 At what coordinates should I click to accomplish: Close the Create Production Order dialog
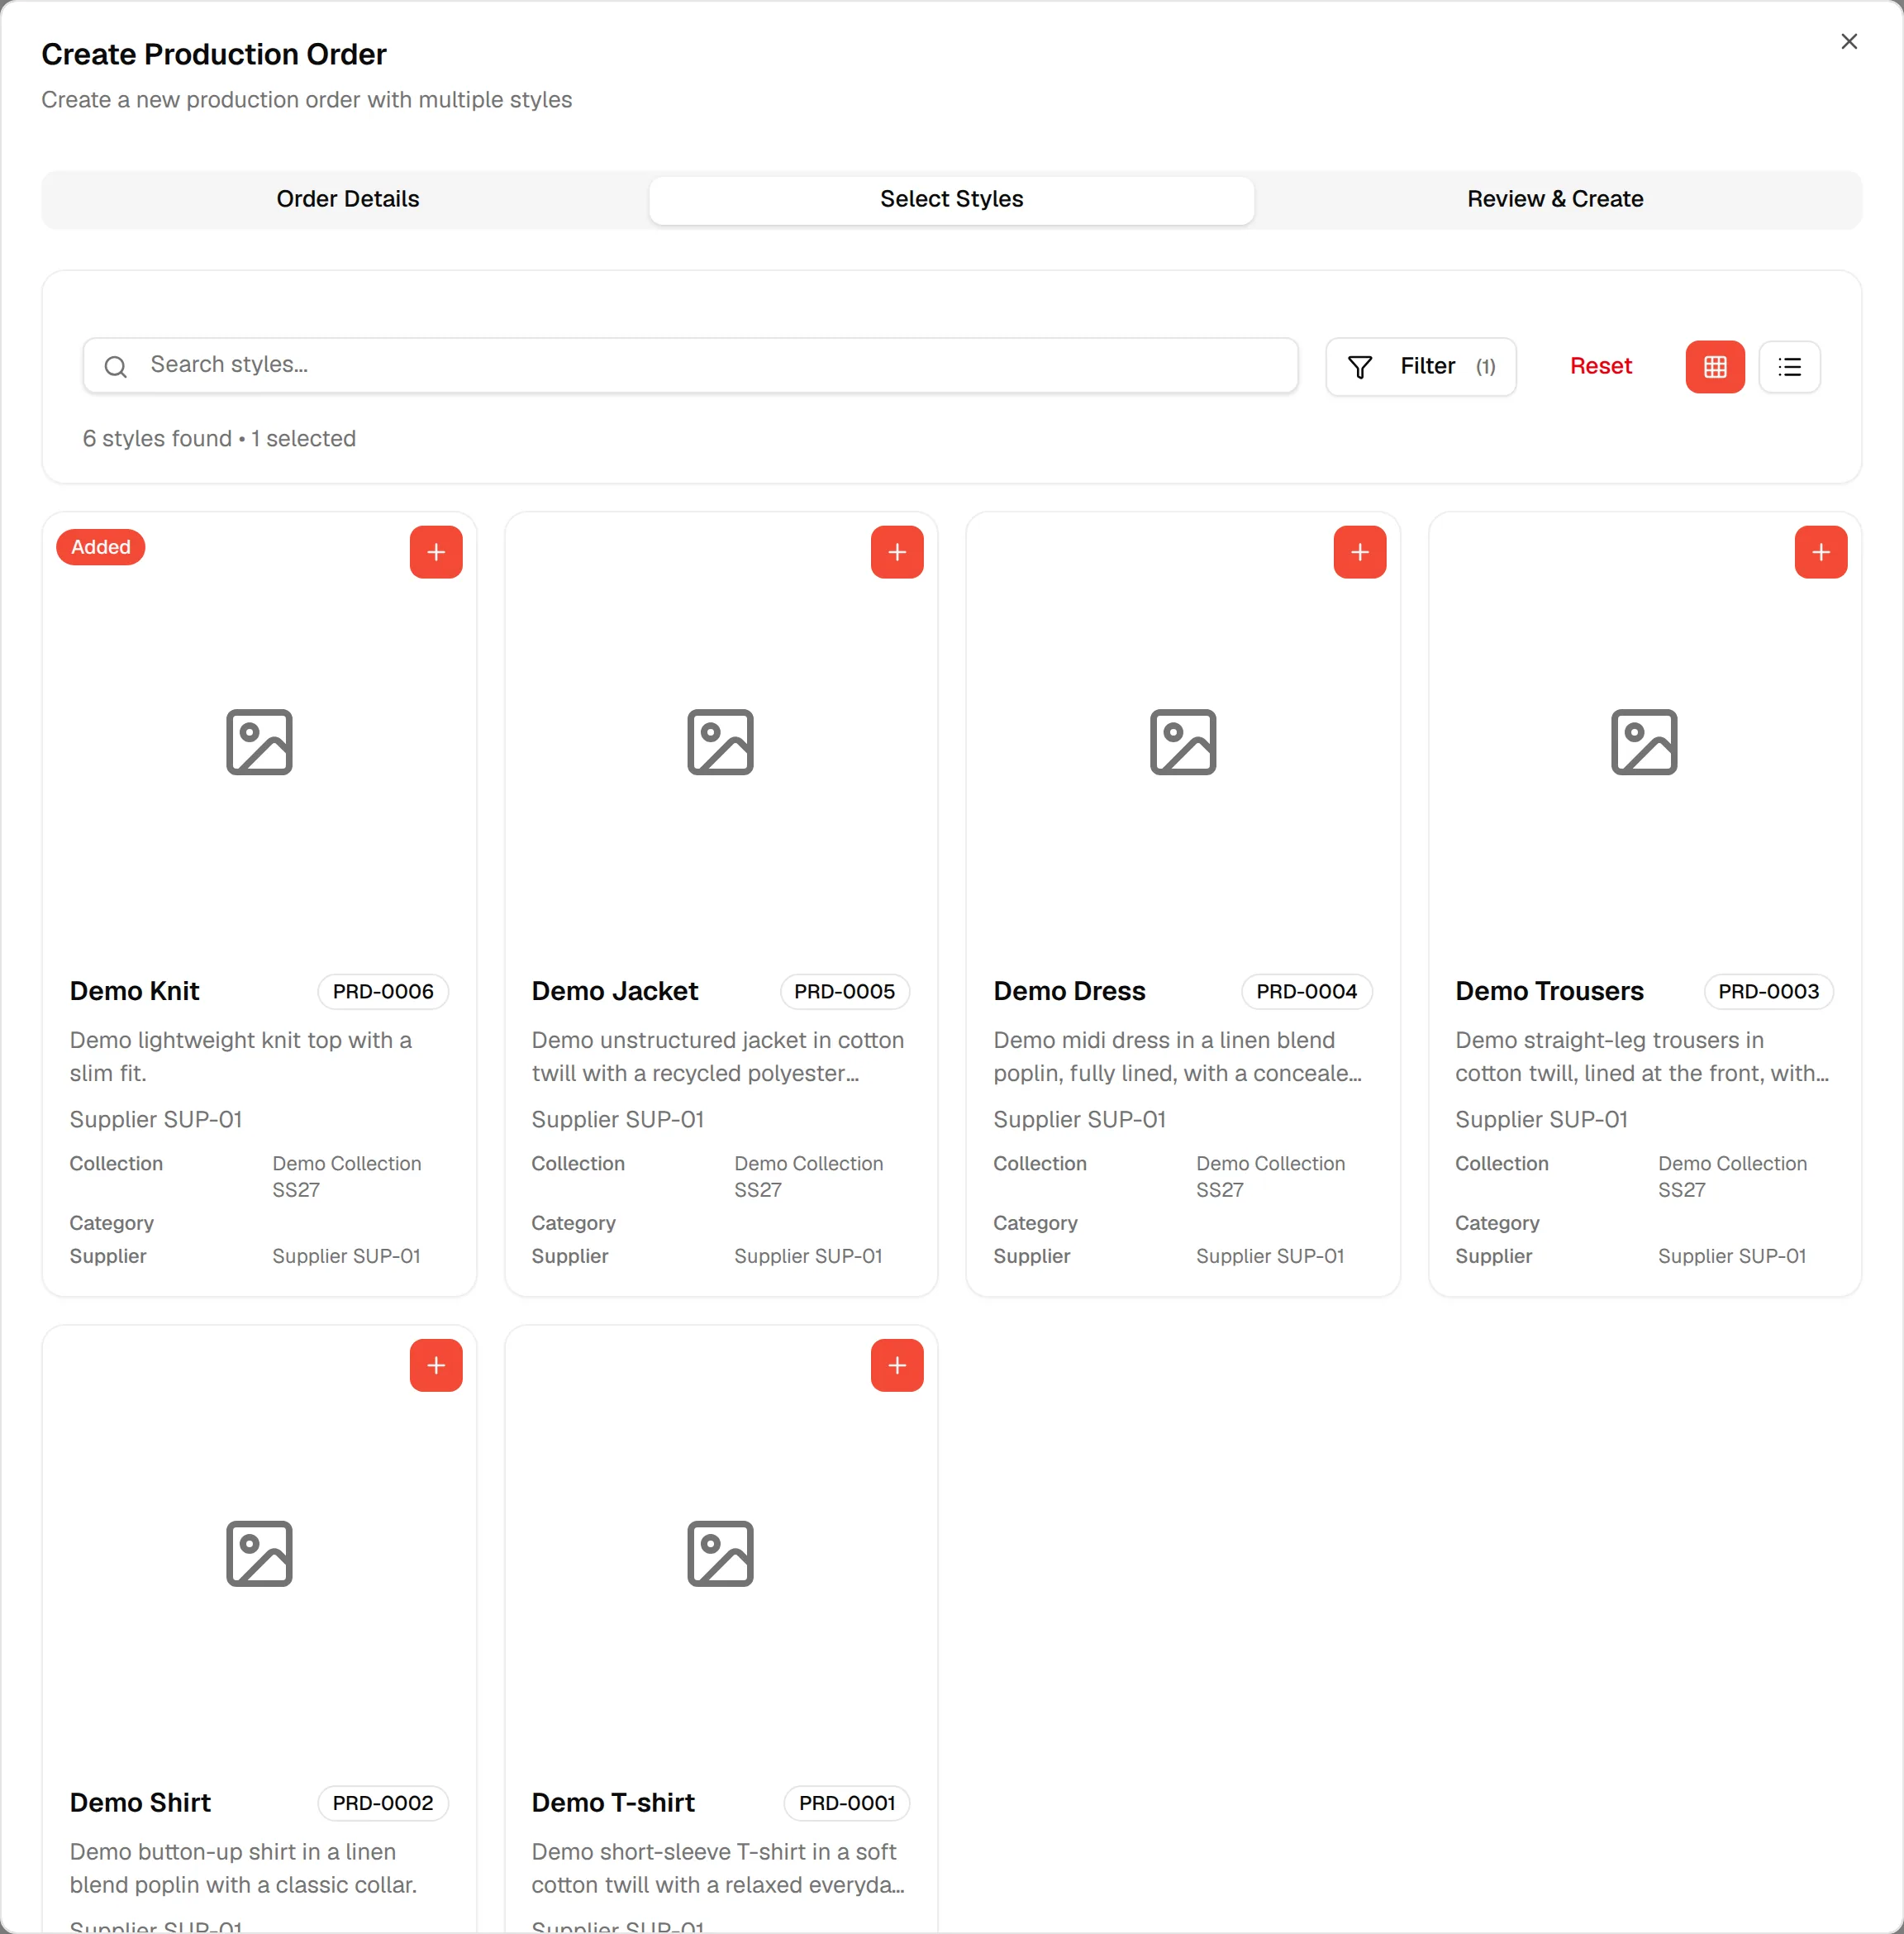(x=1849, y=41)
